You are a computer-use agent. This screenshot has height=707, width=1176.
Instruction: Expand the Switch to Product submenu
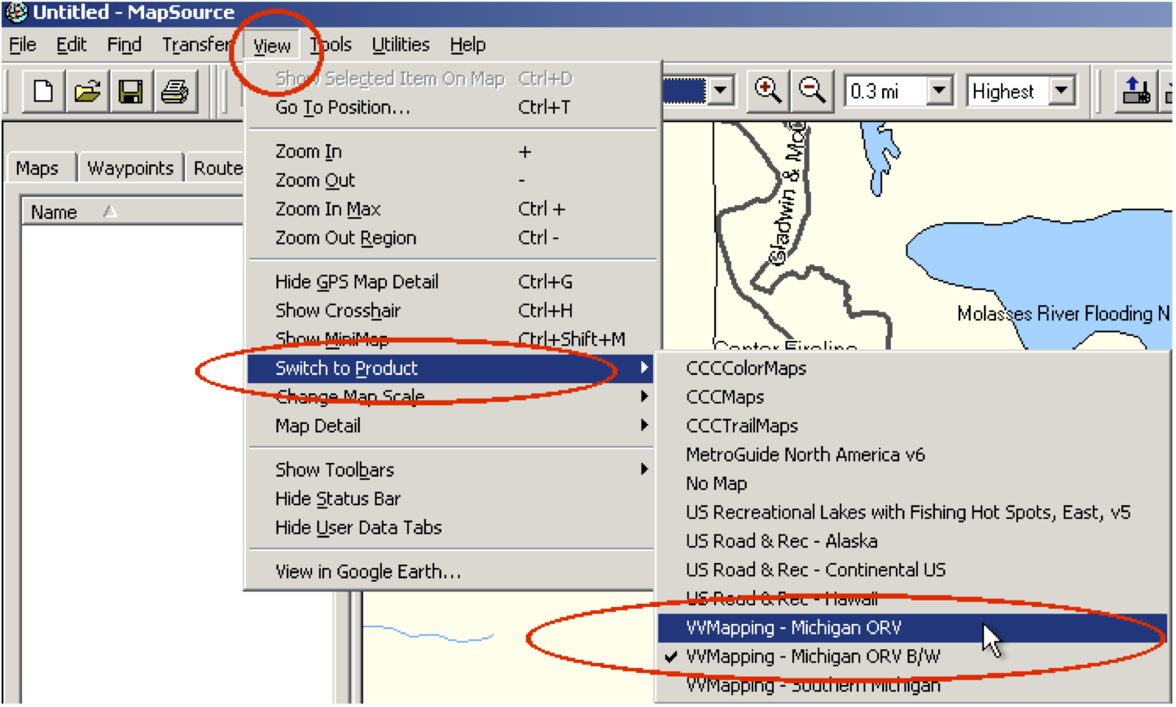click(450, 368)
